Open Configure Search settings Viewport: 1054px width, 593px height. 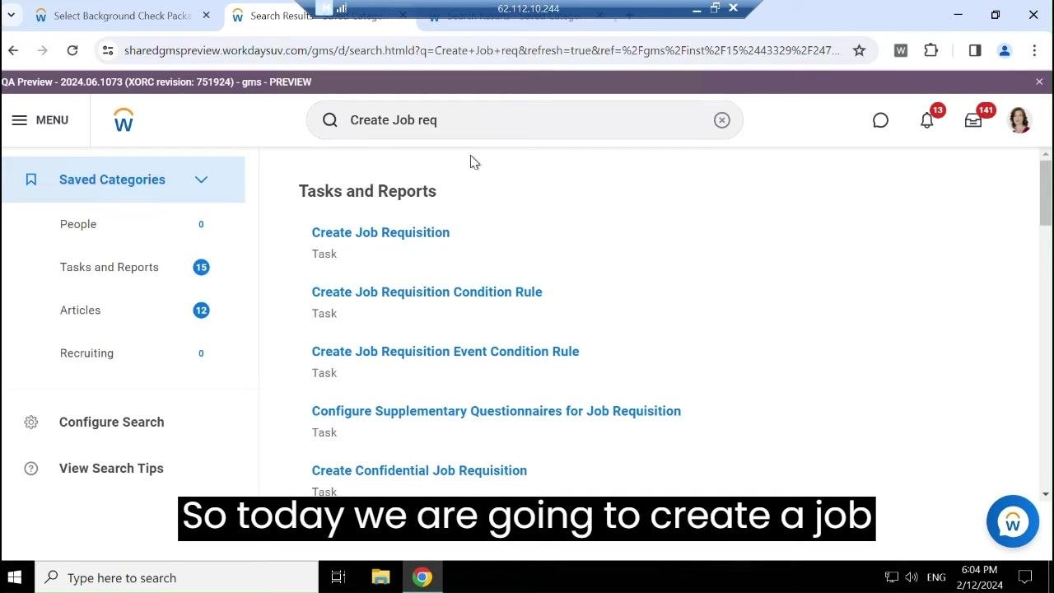(111, 422)
